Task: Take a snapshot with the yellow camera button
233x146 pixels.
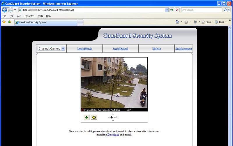Action: (x=94, y=117)
